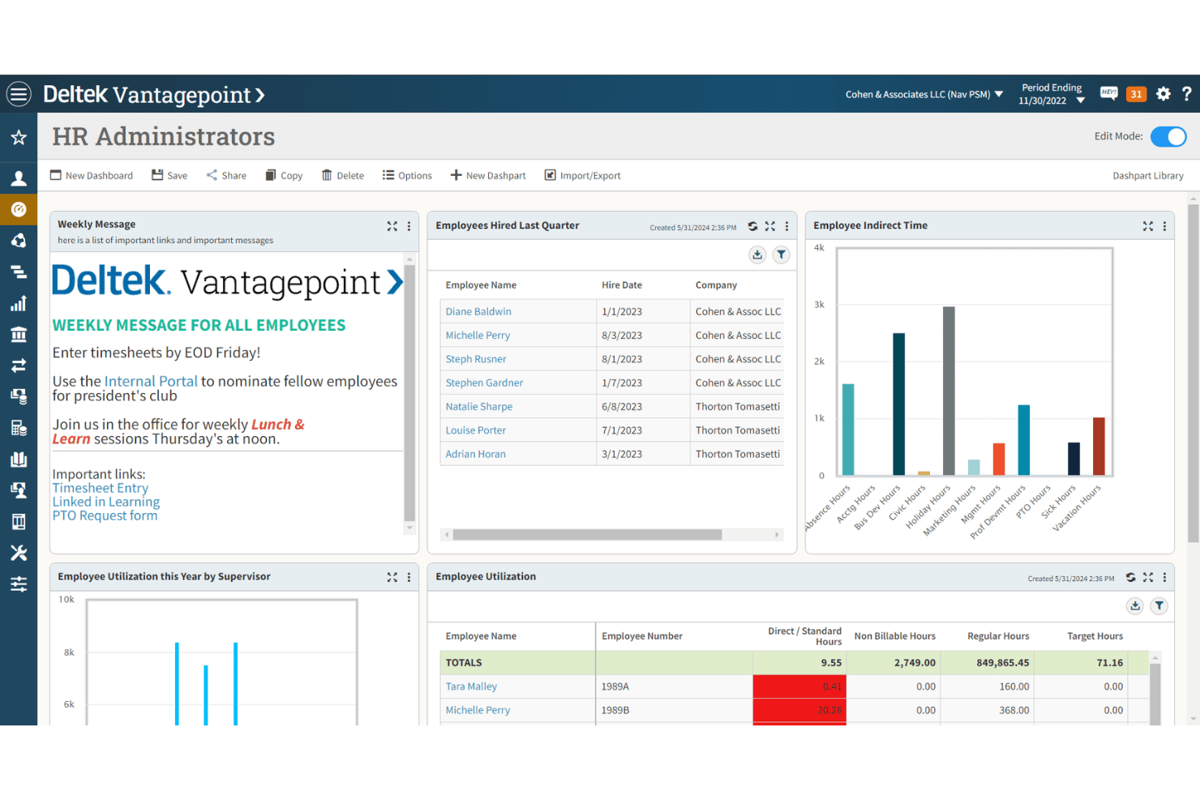This screenshot has height=800, width=1200.
Task: Sort by the Target Hours column header
Action: [x=1095, y=636]
